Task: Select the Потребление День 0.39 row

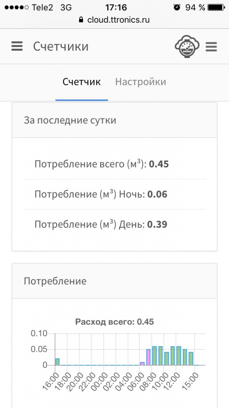Action: tap(114, 224)
